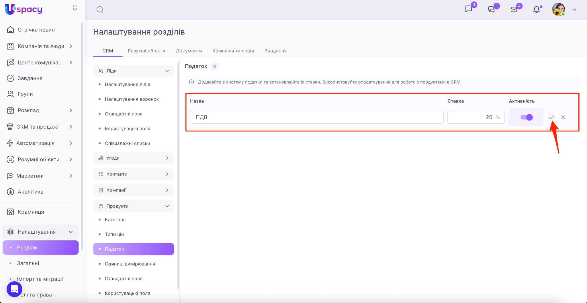Open the support chat widget
The image size is (587, 303).
[x=14, y=289]
